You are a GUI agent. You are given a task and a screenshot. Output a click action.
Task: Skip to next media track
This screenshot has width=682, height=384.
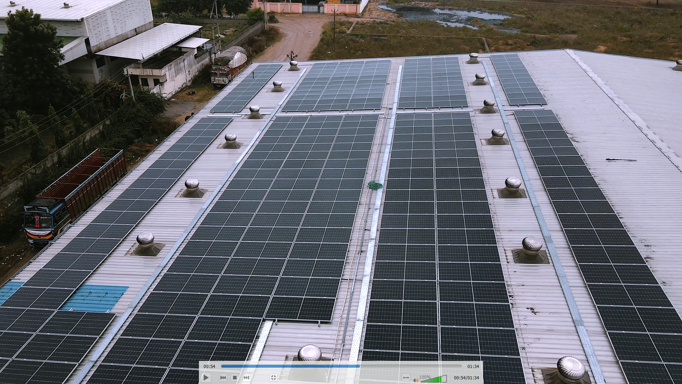pos(246,378)
